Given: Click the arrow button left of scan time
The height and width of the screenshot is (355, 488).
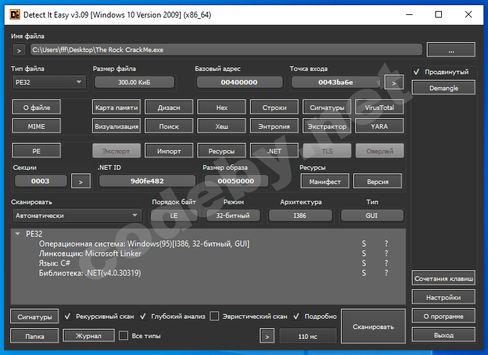Looking at the screenshot, I should point(266,336).
